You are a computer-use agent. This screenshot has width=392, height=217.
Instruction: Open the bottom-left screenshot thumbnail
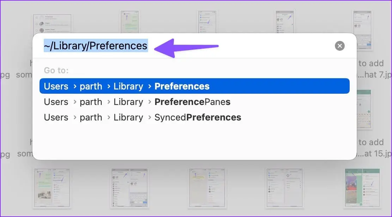coord(52,187)
